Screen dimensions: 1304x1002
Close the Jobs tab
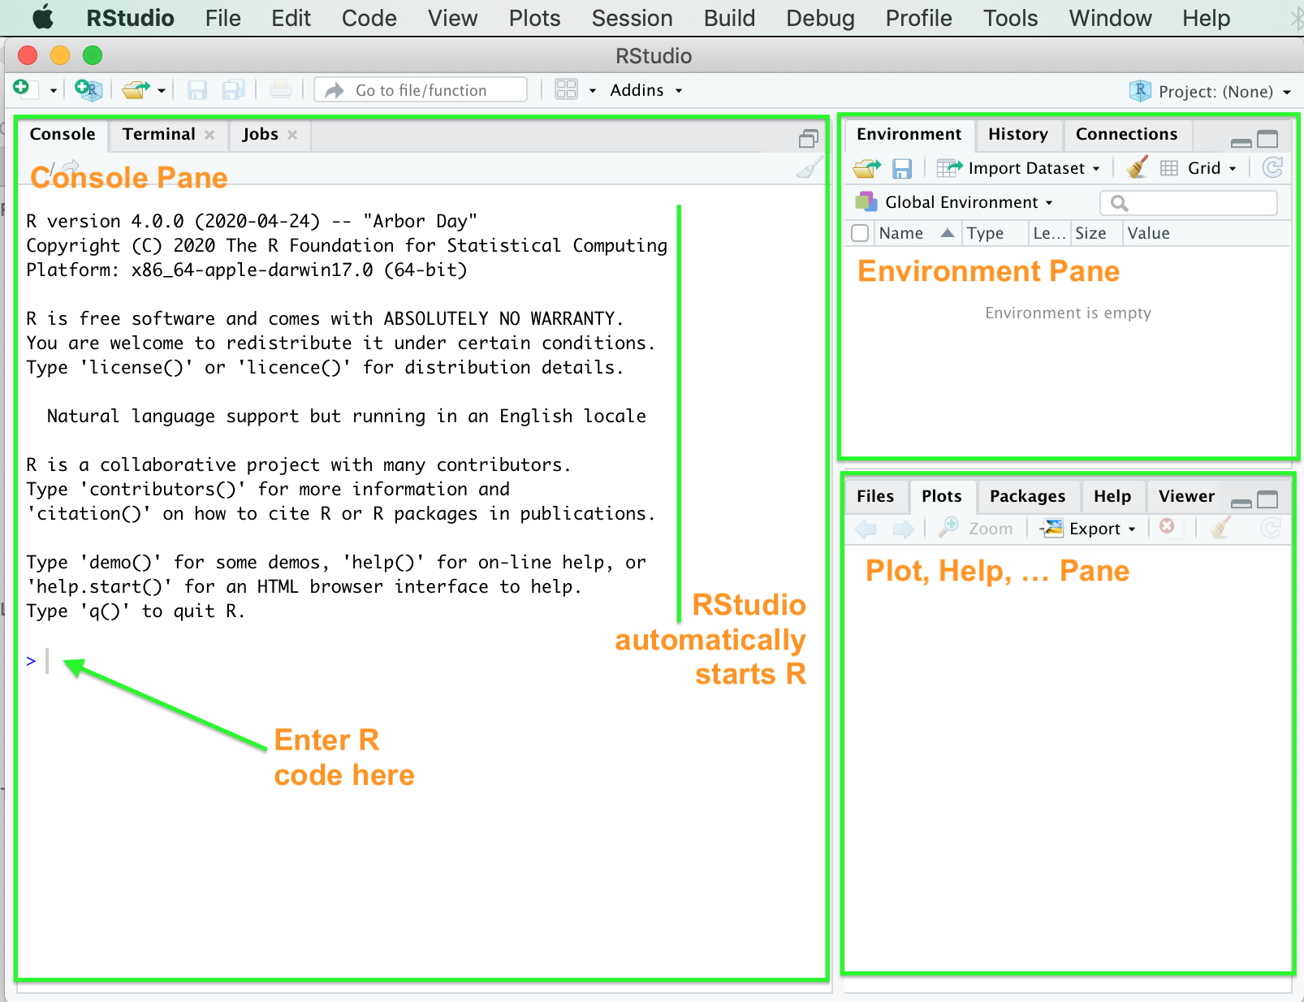292,135
